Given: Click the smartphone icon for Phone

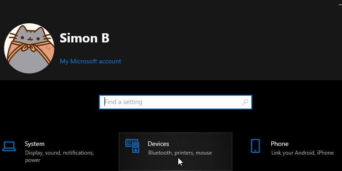Looking at the screenshot, I should (x=255, y=146).
